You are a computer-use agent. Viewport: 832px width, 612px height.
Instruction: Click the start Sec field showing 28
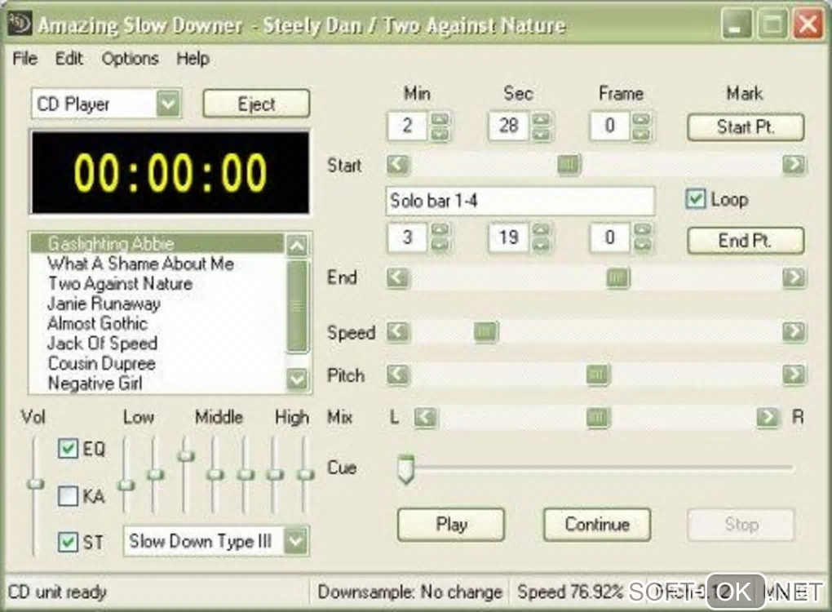coord(508,126)
